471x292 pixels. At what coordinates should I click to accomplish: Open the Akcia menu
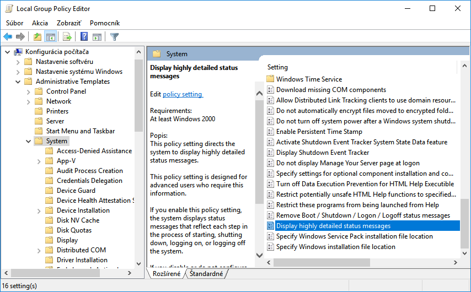40,23
